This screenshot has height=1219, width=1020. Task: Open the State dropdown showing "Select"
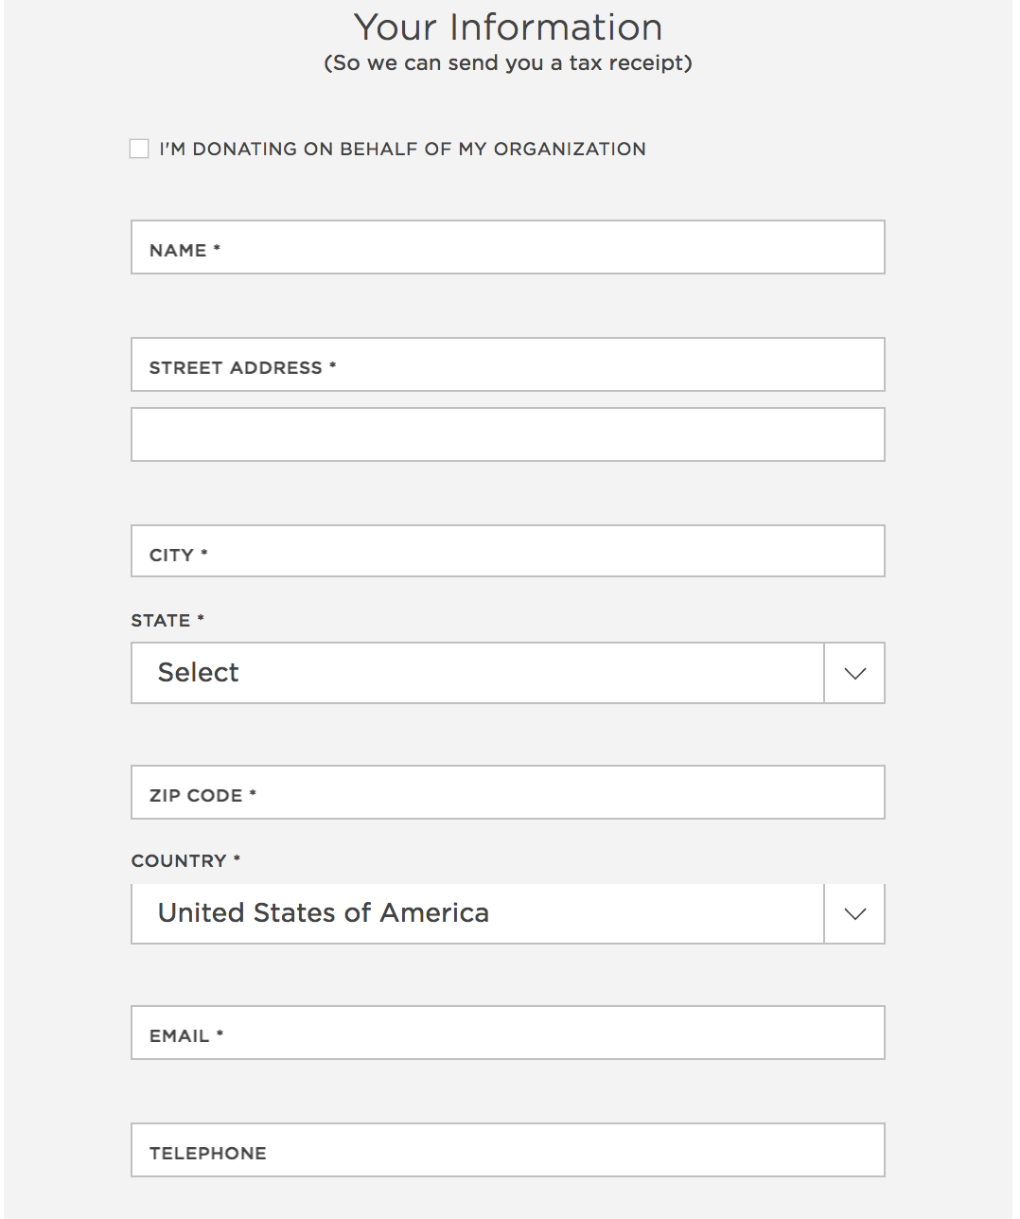(478, 673)
